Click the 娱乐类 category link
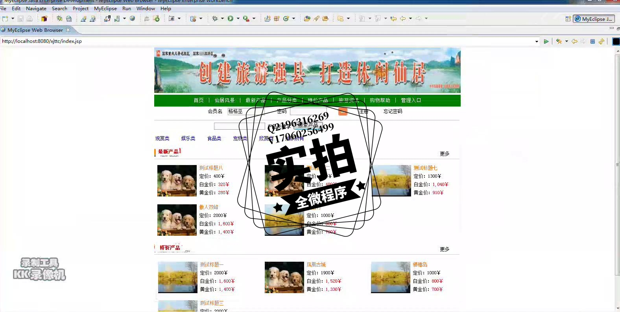 pos(188,138)
